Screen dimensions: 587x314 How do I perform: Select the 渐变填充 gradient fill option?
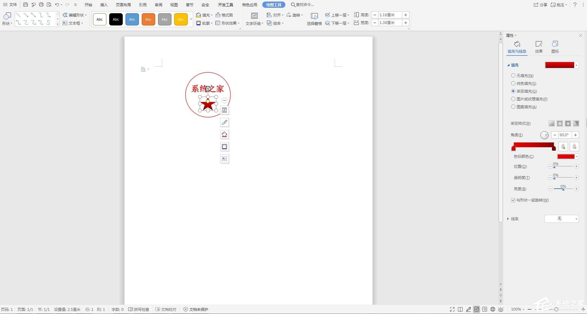513,91
